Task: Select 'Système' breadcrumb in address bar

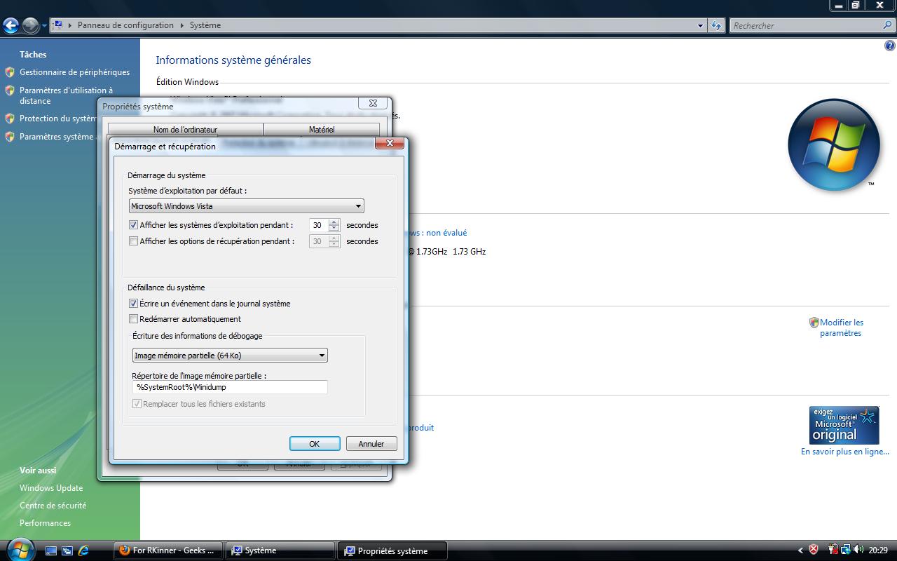Action: [205, 25]
